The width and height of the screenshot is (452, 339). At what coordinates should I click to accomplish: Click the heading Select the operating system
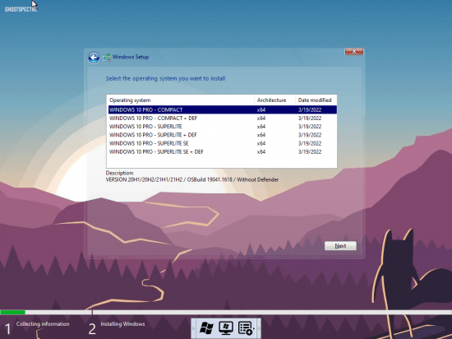165,78
